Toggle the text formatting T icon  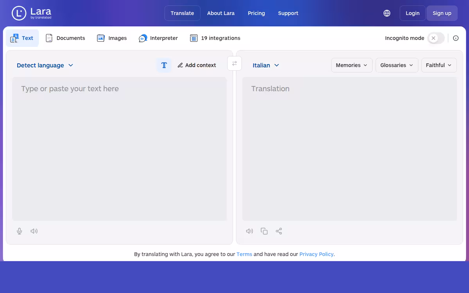pyautogui.click(x=164, y=65)
